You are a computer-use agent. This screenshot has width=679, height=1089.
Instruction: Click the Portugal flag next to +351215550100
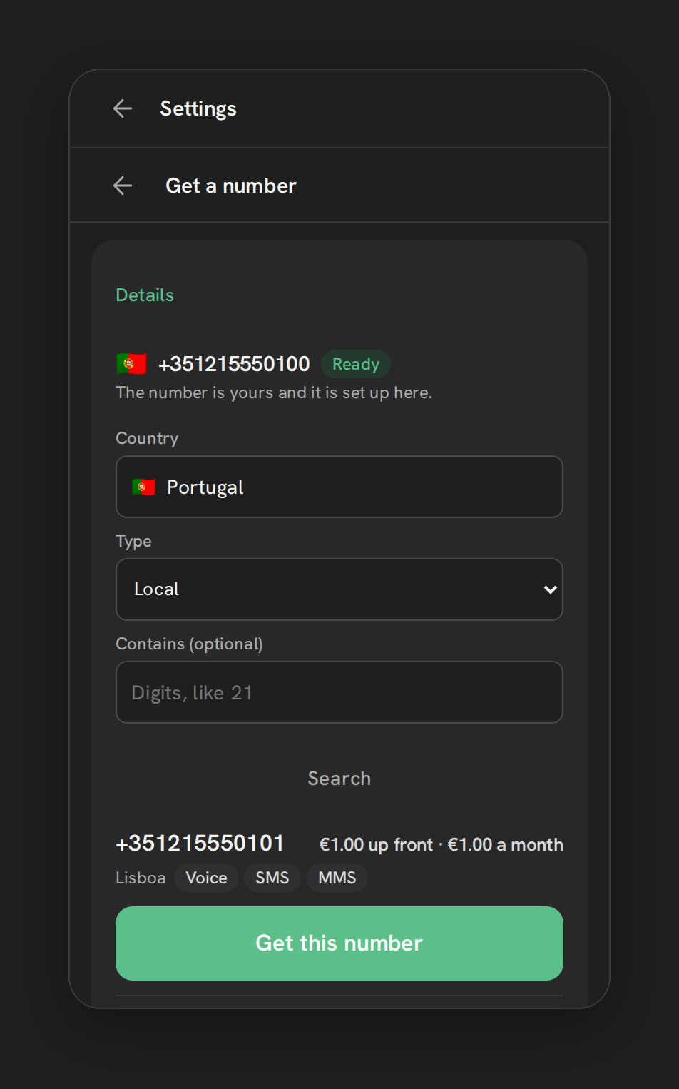click(x=131, y=364)
